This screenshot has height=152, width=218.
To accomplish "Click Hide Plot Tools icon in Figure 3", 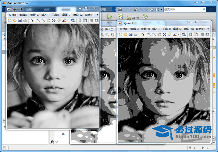I will 202,34.
